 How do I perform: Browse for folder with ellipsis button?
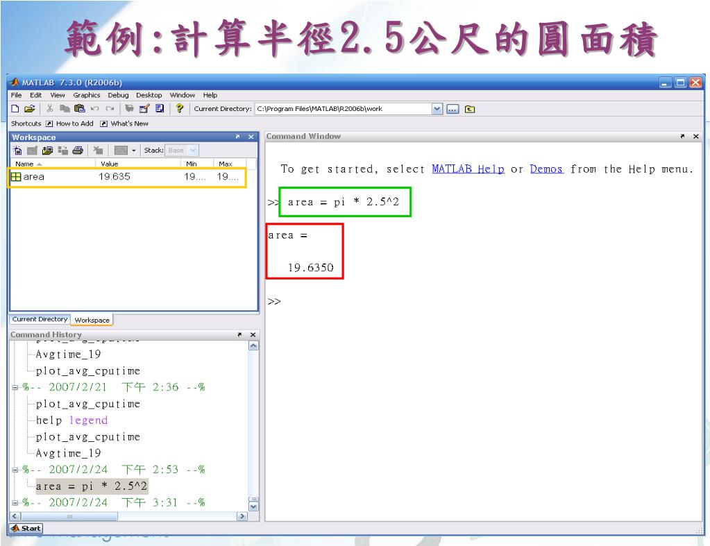453,109
